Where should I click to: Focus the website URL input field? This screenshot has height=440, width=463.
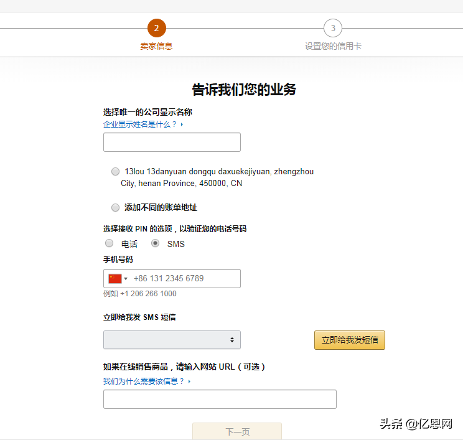pyautogui.click(x=220, y=399)
